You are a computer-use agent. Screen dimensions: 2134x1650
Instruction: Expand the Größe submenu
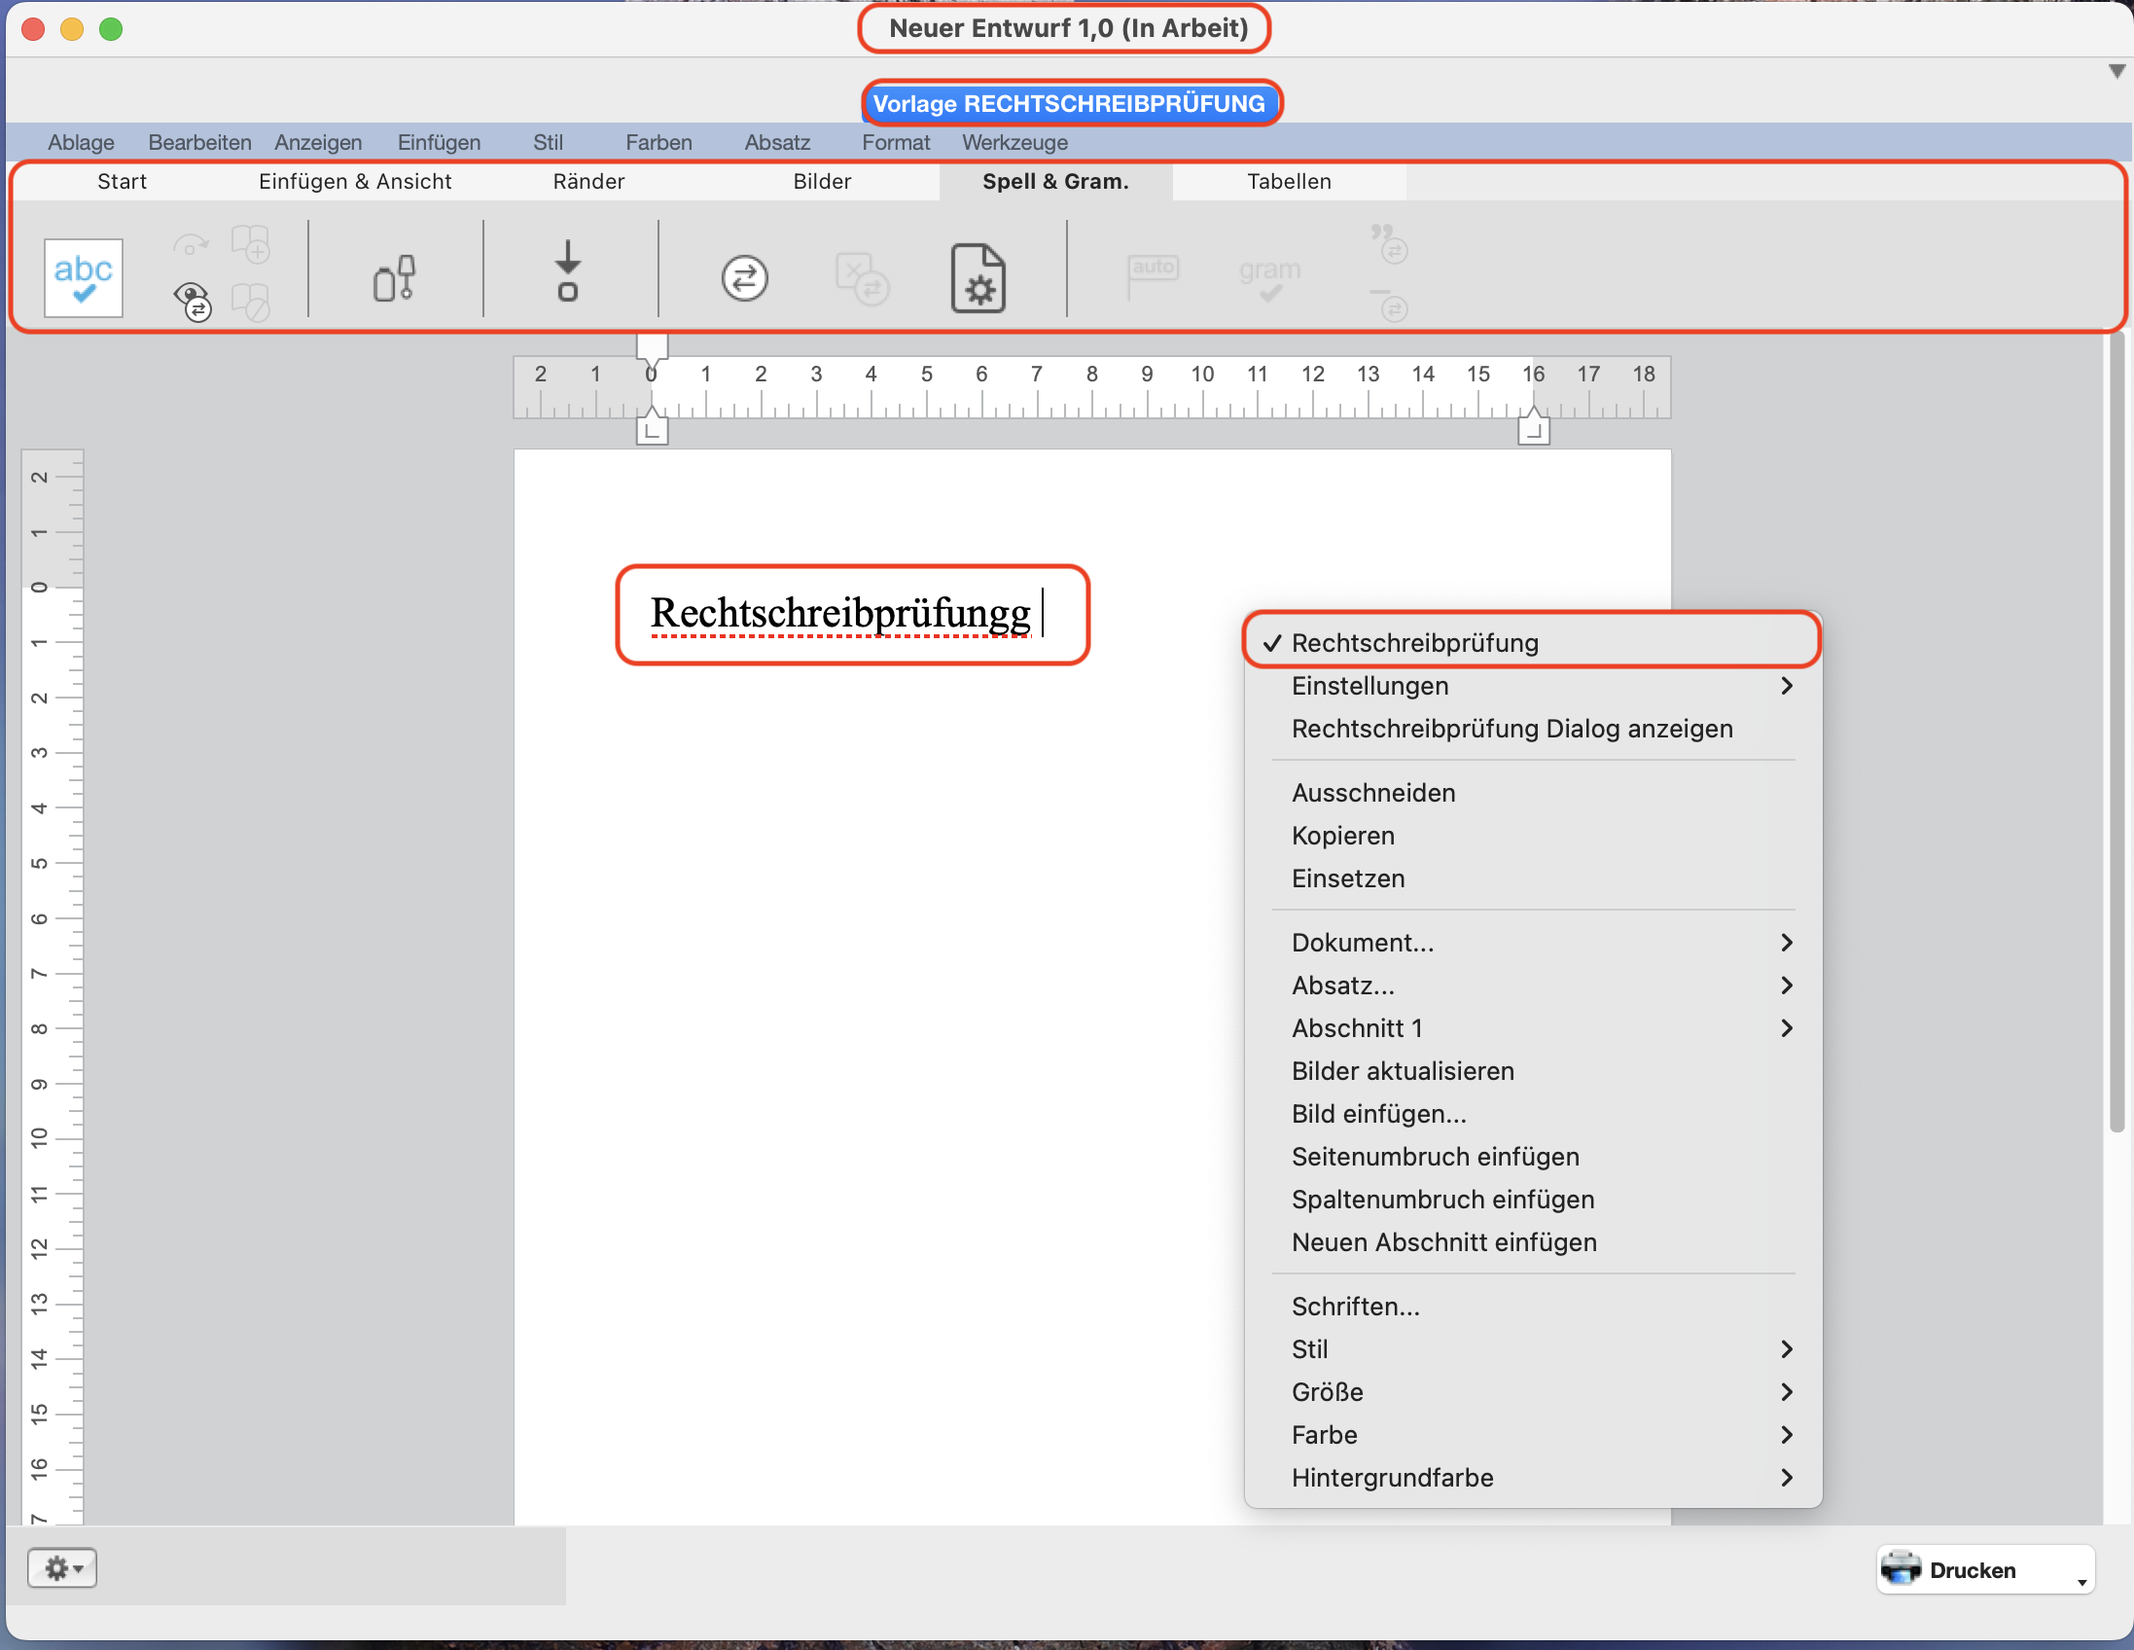(x=1532, y=1392)
